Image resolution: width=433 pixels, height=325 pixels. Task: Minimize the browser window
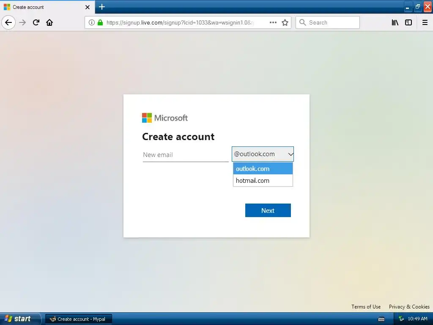click(x=408, y=7)
